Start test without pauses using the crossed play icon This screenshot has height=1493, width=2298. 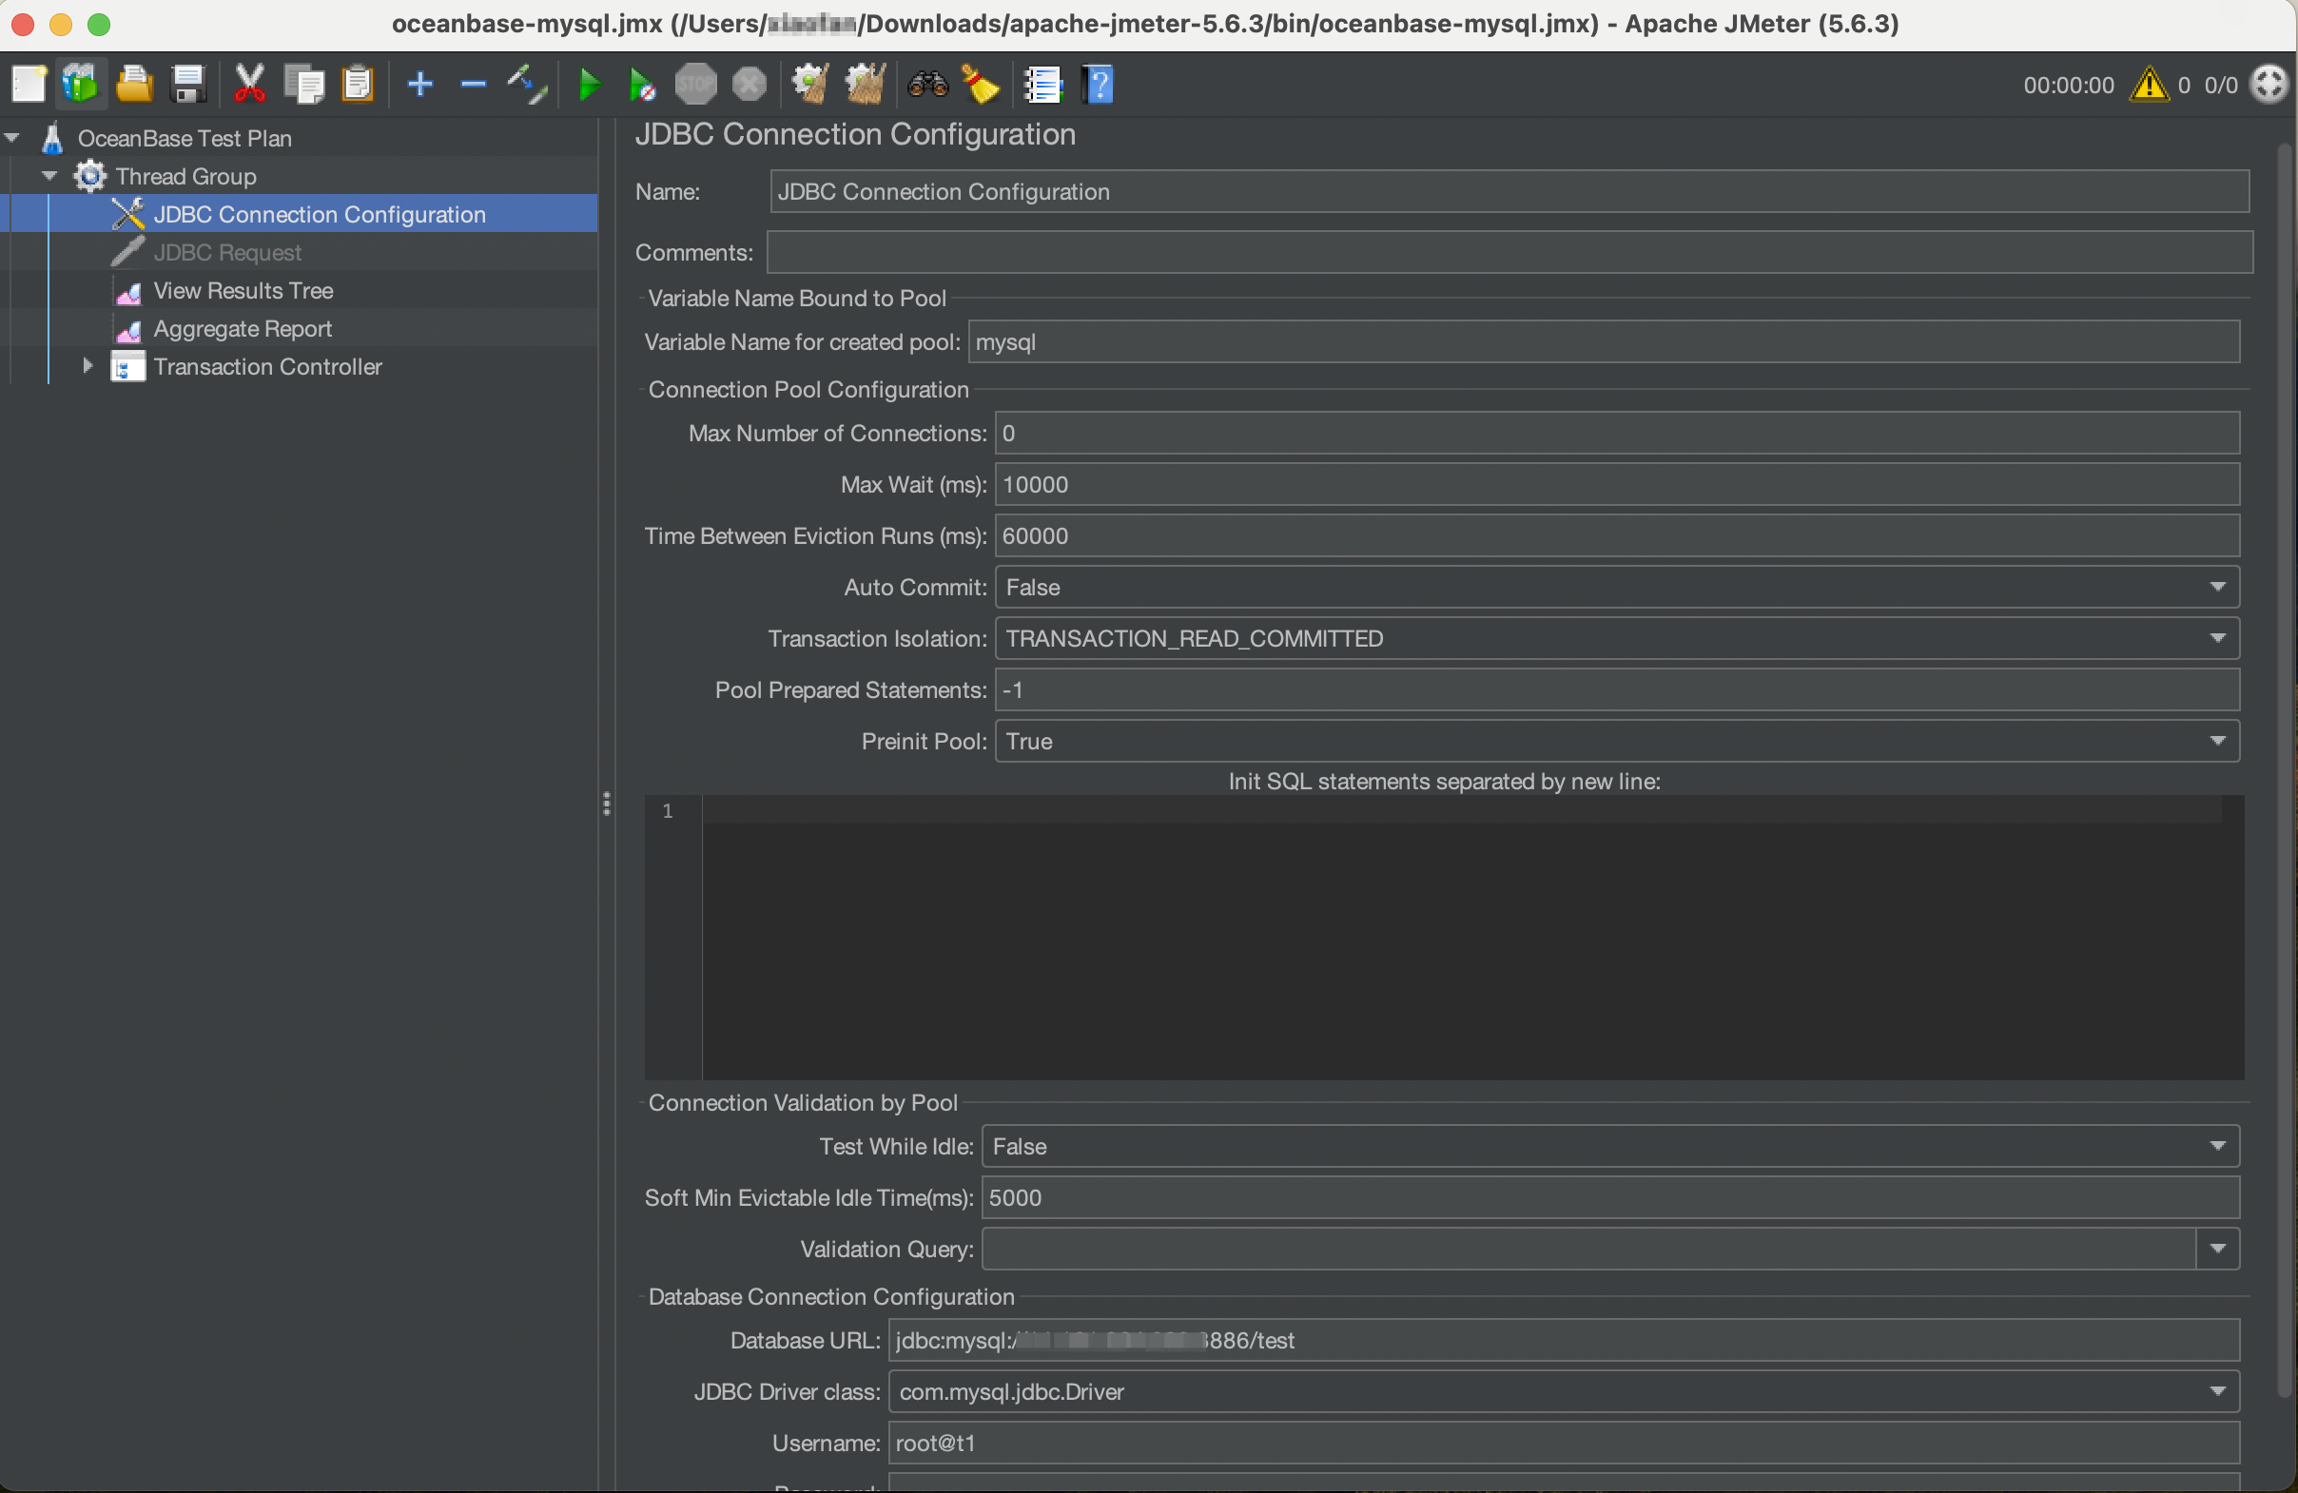641,84
